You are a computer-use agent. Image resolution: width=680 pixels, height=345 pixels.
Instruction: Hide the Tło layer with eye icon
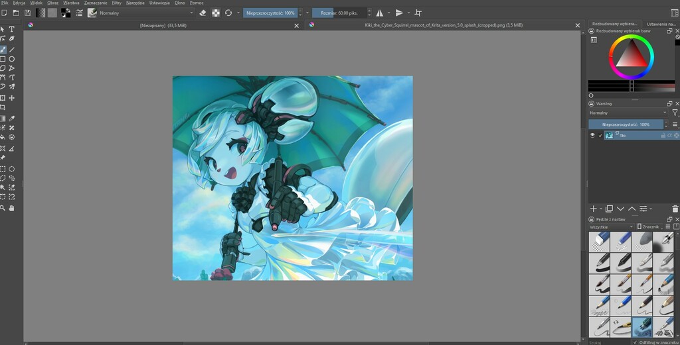coord(592,135)
